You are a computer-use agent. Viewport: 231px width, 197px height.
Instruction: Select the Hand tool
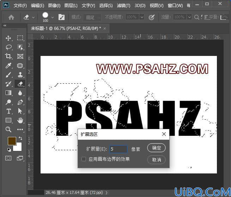pyautogui.click(x=20, y=120)
